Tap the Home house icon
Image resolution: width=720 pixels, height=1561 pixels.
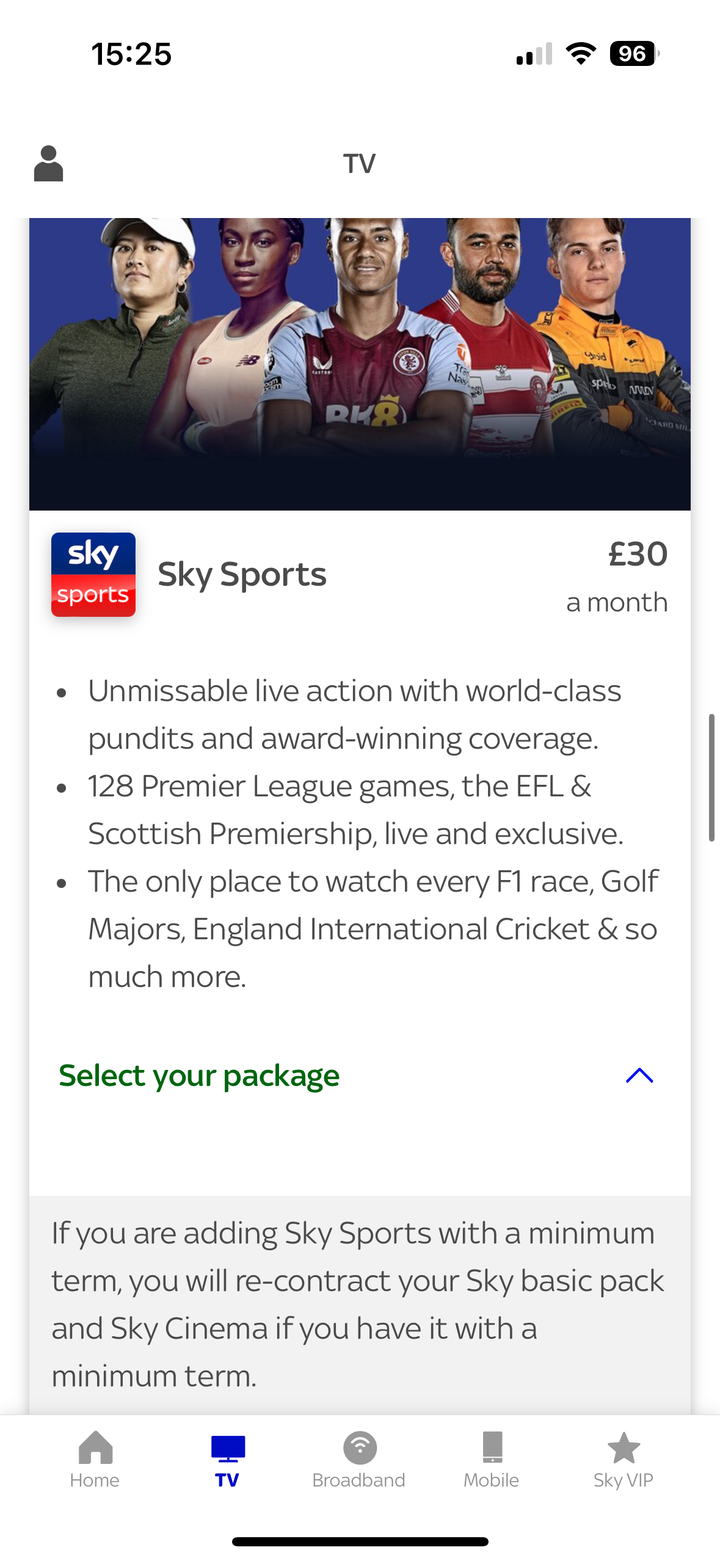95,1447
